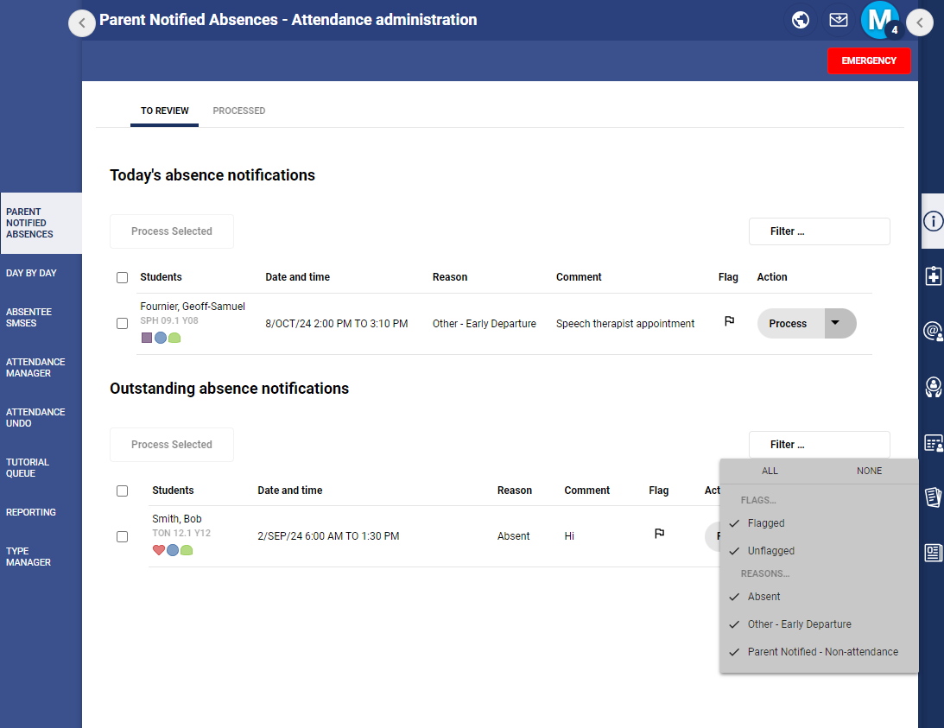Open the news sidebar panel

click(933, 553)
